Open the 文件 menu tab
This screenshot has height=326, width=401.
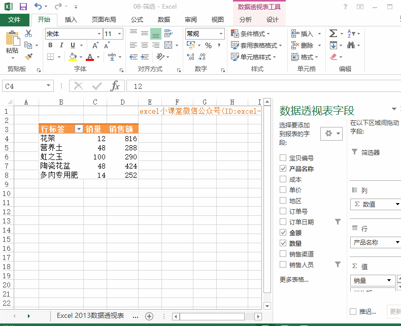(x=14, y=20)
